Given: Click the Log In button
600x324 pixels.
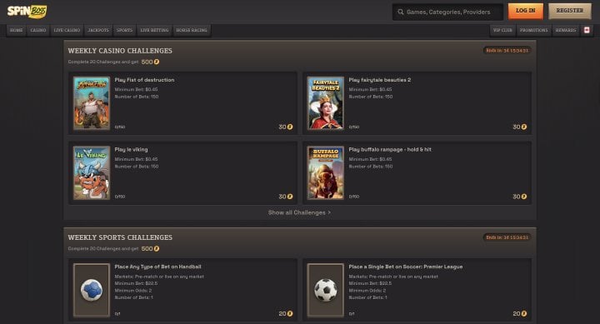Looking at the screenshot, I should [x=525, y=11].
